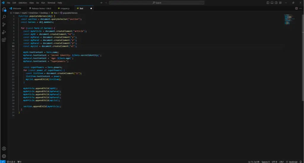Image resolution: width=304 pixels, height=163 pixels.
Task: Click the Ln 11, Col 49 status item
Action: point(254,162)
